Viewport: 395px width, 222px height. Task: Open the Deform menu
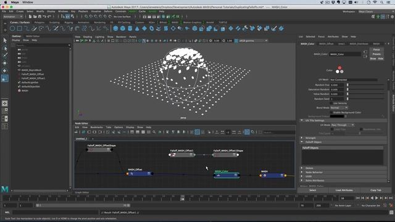pyautogui.click(x=108, y=11)
